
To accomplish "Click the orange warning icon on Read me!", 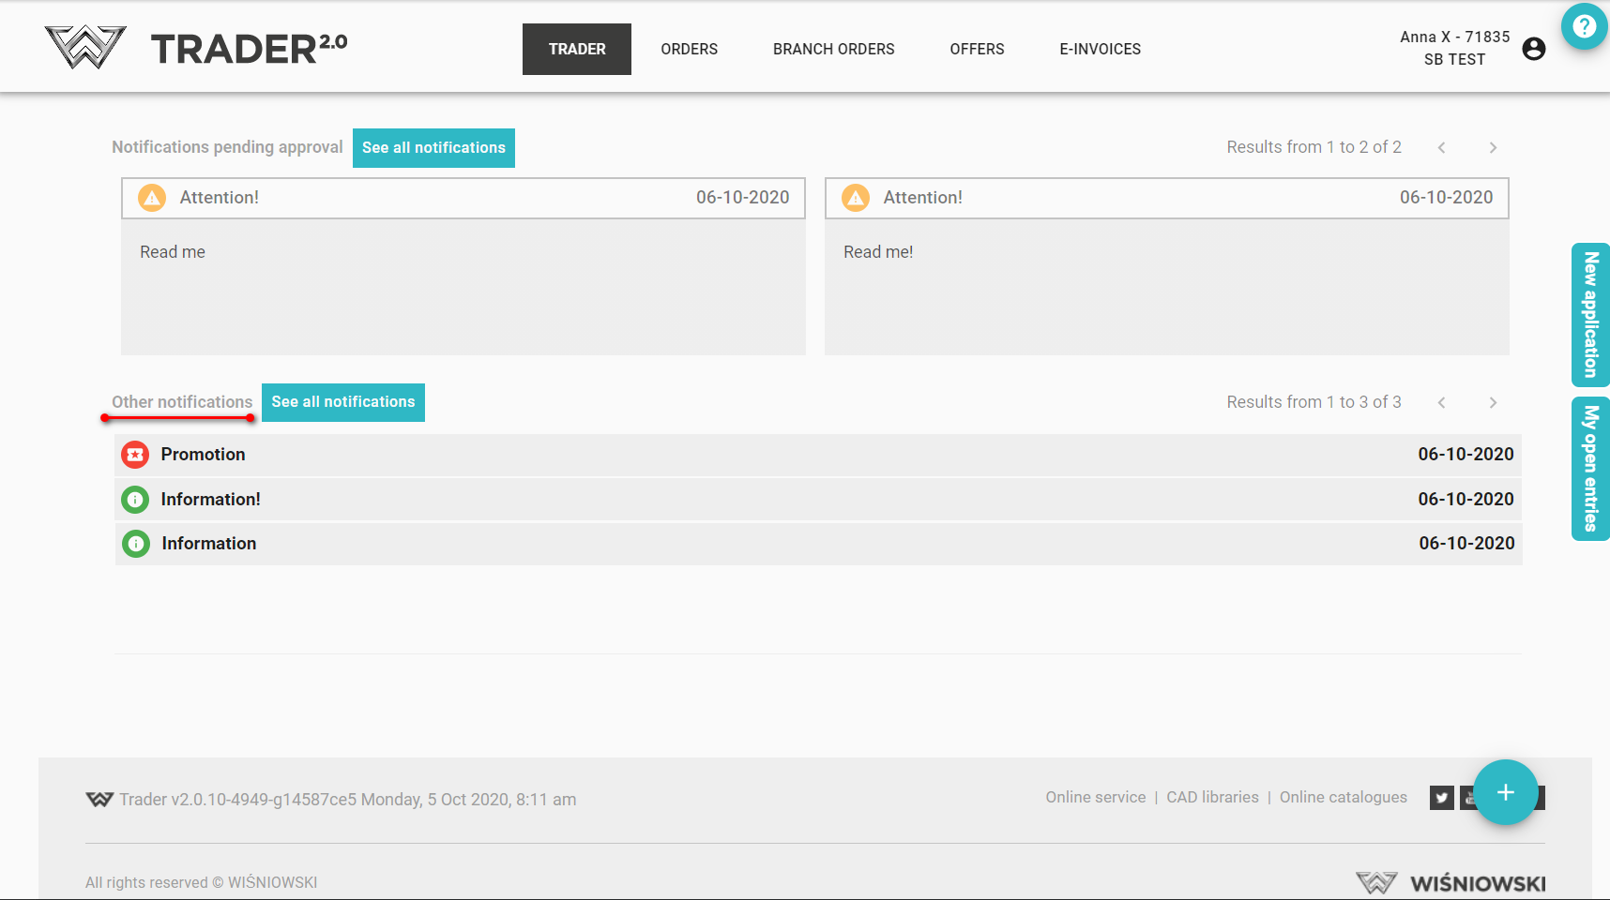I will [855, 198].
